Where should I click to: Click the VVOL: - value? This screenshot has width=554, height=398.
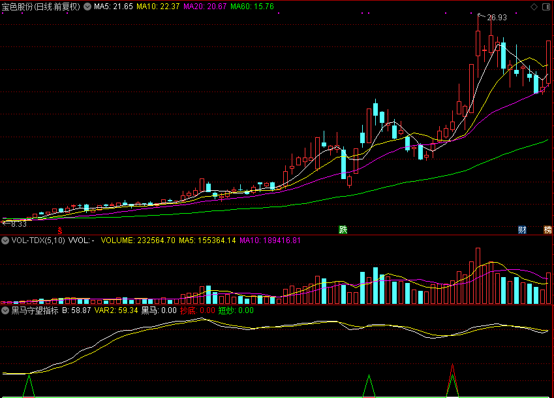[82, 240]
